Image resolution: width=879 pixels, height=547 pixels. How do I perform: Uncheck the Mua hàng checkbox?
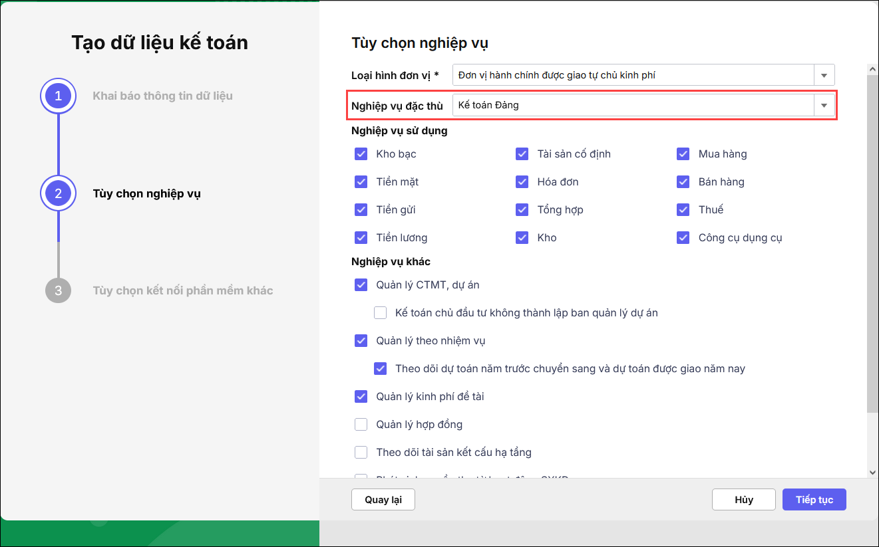click(683, 154)
